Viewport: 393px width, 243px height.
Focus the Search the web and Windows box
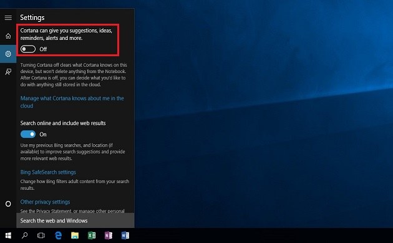click(75, 221)
